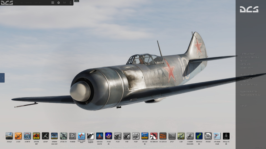Select the orange A-10C module icon
The width and height of the screenshot is (266, 149).
point(18,136)
